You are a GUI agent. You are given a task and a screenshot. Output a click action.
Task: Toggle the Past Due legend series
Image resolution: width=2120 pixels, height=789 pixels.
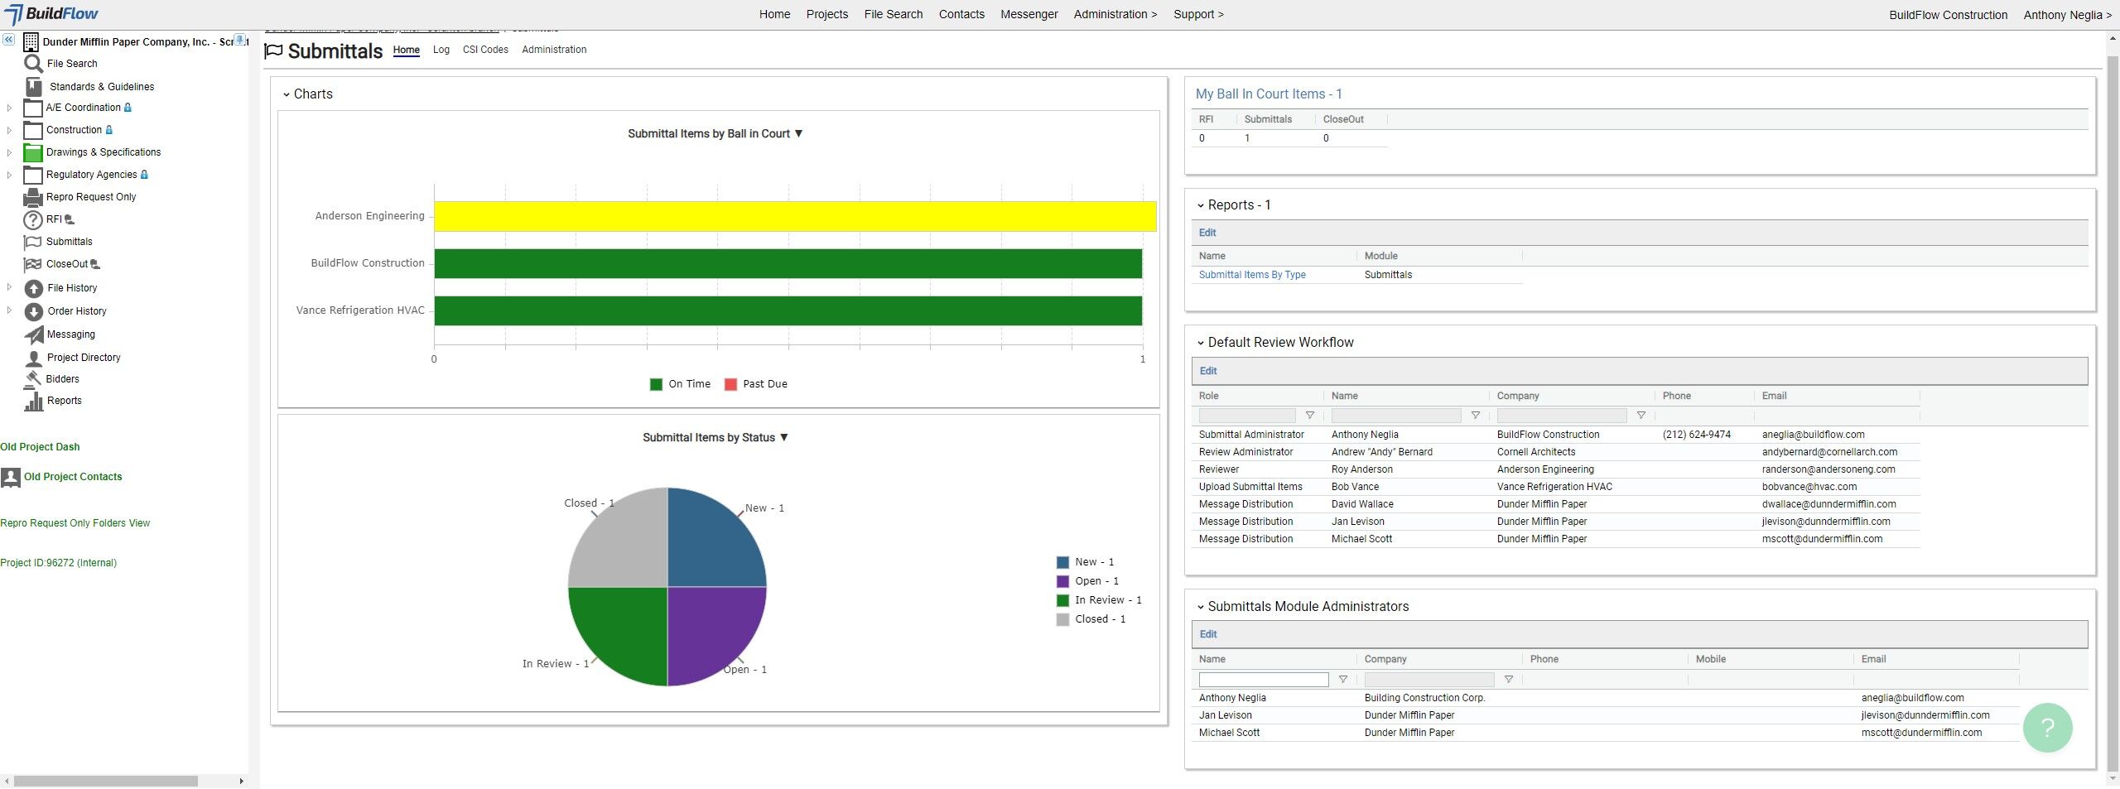click(x=755, y=384)
